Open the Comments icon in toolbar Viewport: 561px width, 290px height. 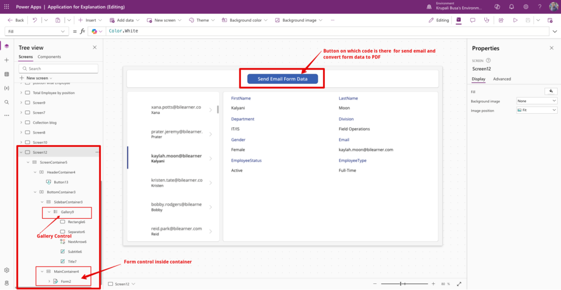473,20
